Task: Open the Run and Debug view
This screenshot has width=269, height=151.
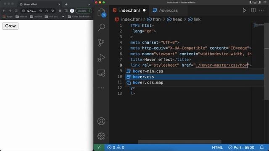Action: 101,58
